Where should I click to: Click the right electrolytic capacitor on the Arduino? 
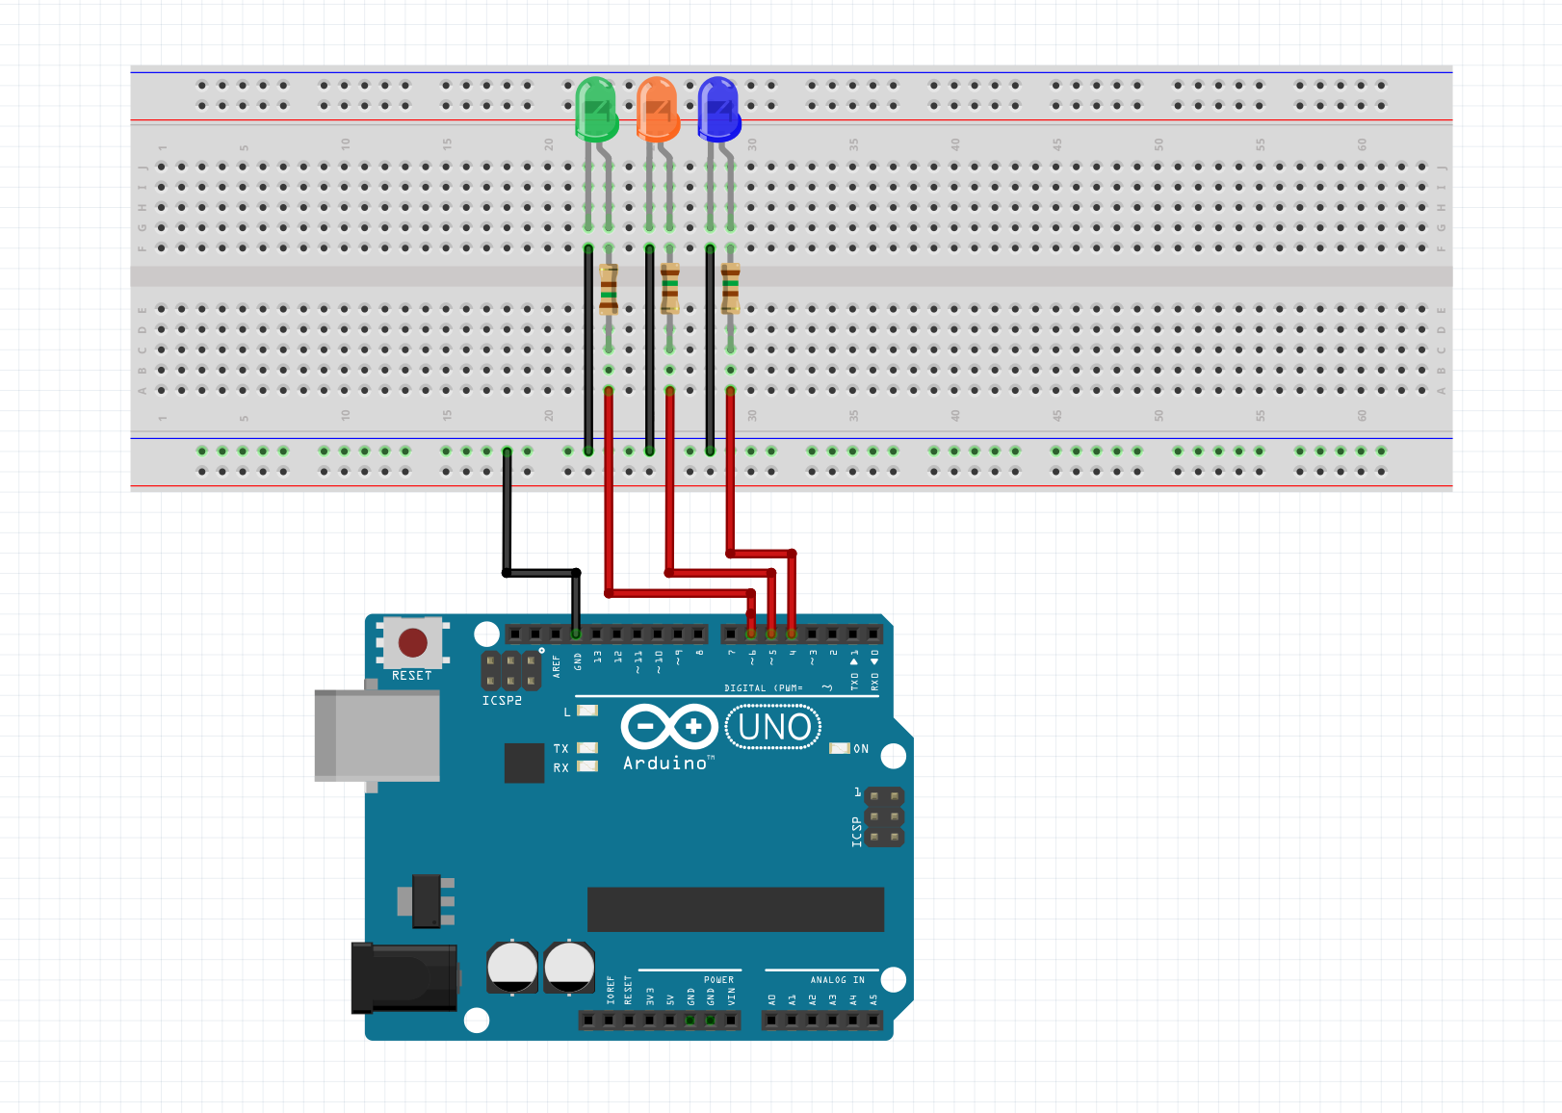click(x=569, y=967)
